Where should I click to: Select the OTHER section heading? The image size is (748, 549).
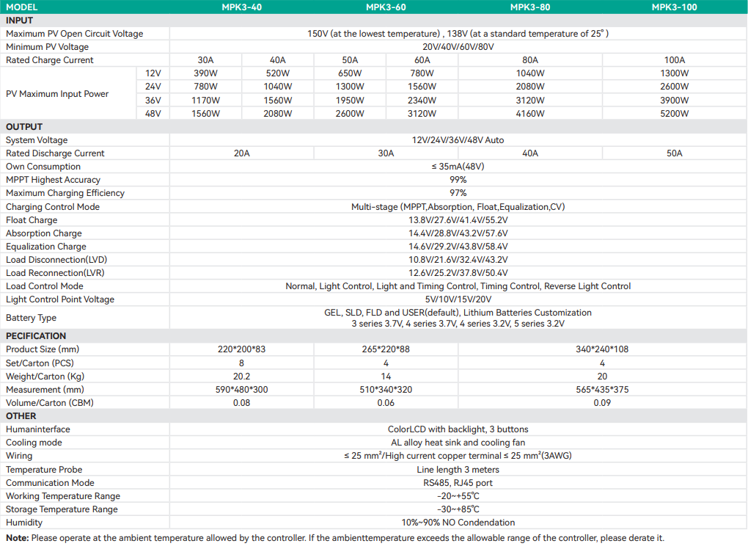point(21,416)
